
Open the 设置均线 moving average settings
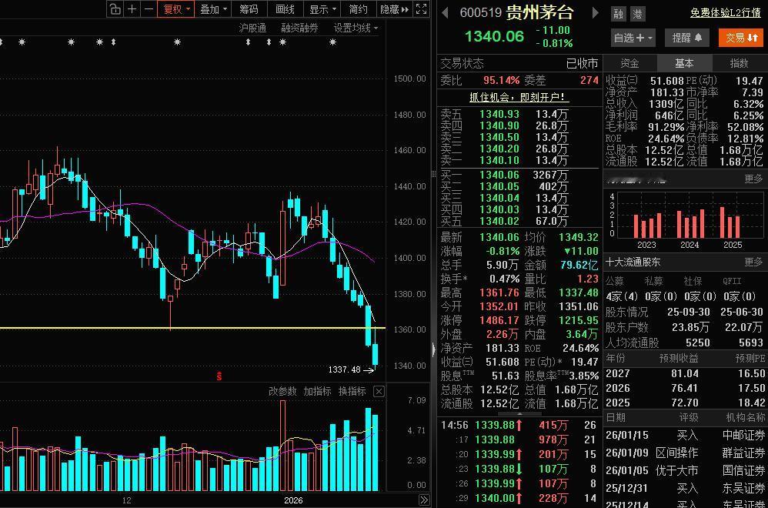(356, 28)
